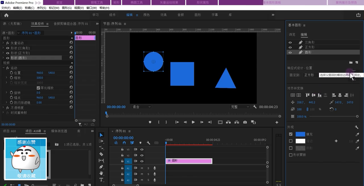Toggle snap in timeline magnet icon

124,143
